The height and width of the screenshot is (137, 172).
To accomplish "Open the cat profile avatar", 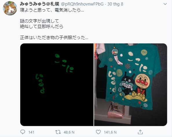I will [10, 8].
